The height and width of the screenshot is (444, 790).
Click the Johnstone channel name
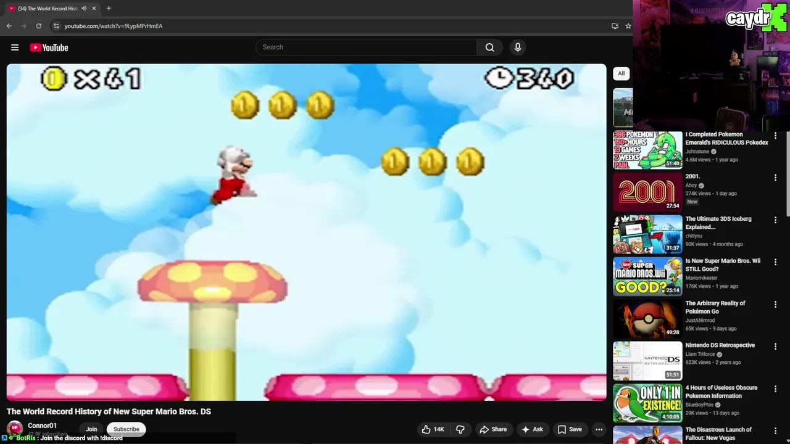(697, 151)
